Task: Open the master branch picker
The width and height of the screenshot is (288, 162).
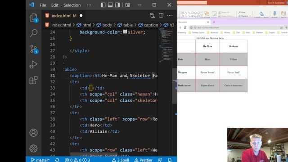Action: click(40, 160)
